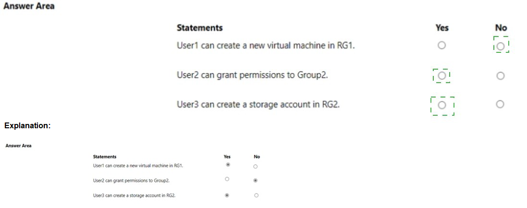Pick Yes for User3 in the Explanation section
The image size is (527, 208).
coord(227,195)
